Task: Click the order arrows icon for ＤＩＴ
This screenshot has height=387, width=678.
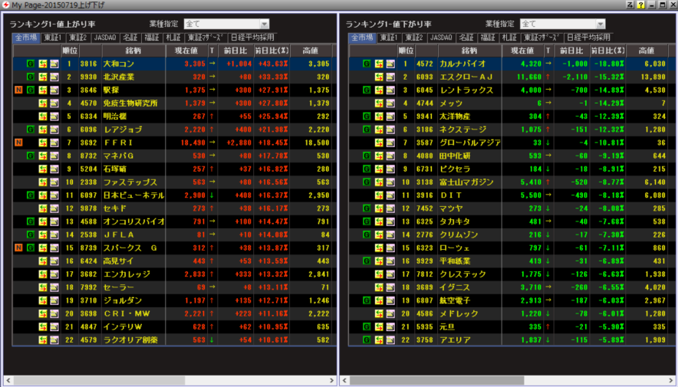Action: point(378,195)
